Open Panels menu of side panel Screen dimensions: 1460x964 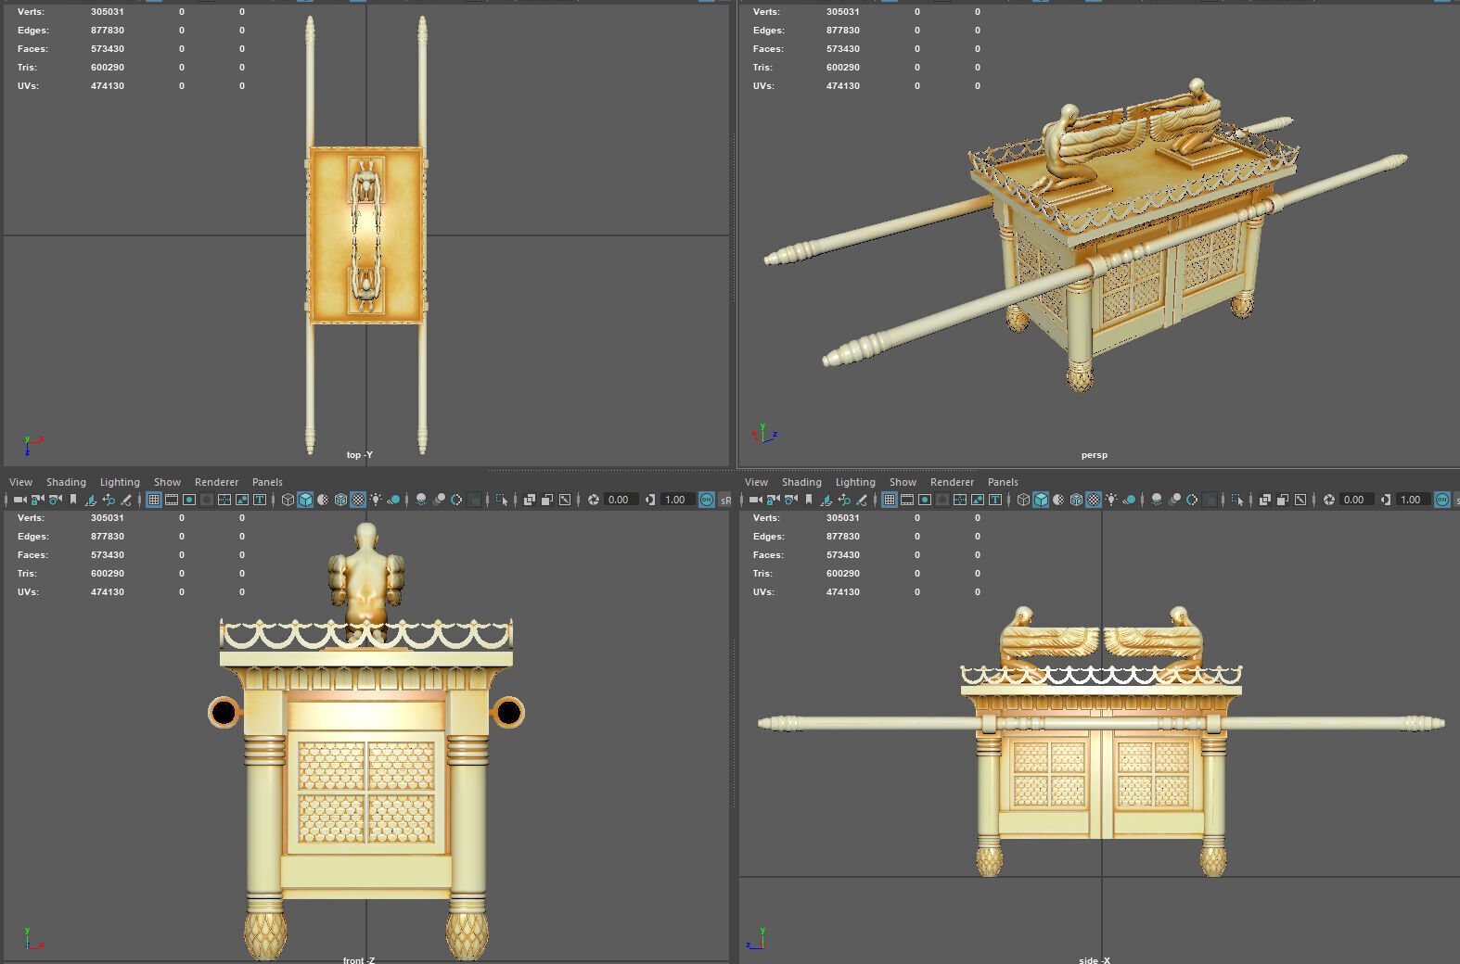[x=1003, y=482]
